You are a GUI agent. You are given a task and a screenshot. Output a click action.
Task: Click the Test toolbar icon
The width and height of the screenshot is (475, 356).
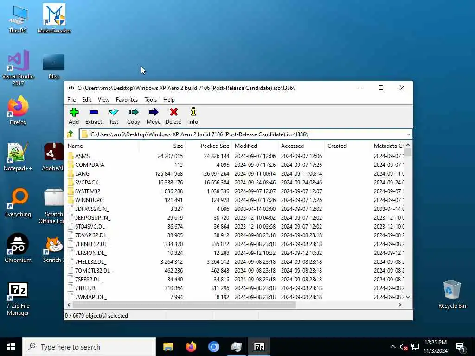pyautogui.click(x=114, y=116)
